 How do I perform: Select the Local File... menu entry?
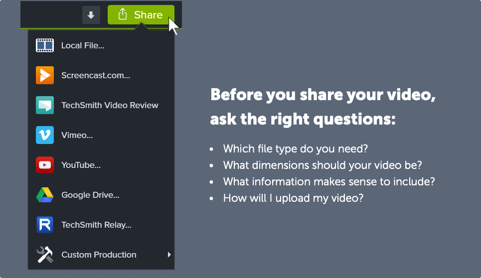101,45
